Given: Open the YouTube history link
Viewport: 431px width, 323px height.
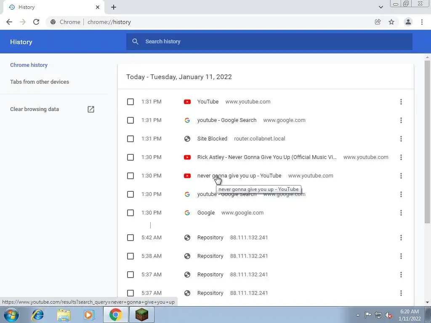Looking at the screenshot, I should (x=208, y=102).
